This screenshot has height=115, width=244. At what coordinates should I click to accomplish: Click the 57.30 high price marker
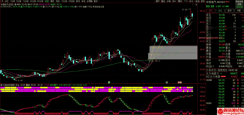tap(185, 10)
